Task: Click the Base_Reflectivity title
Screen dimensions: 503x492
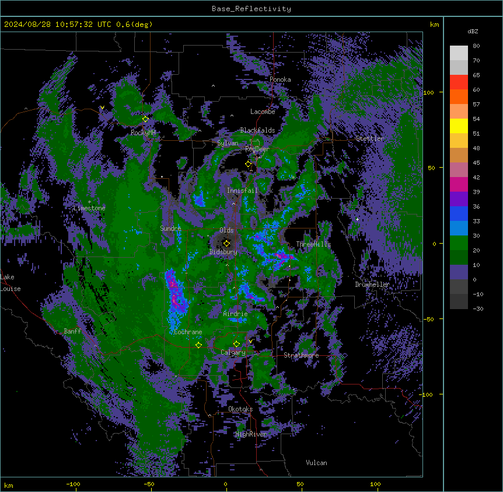Action: pyautogui.click(x=252, y=9)
